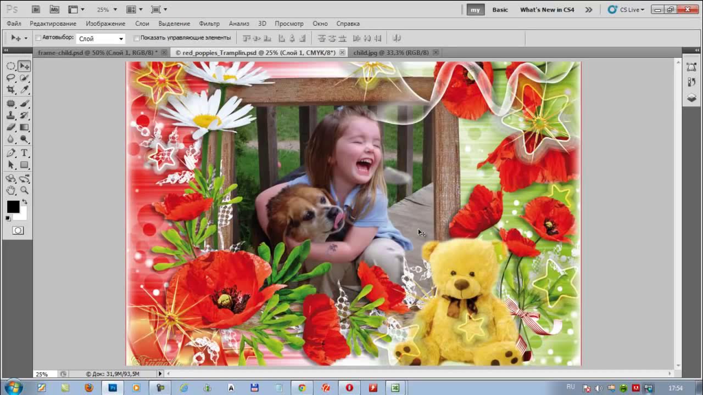Select the Crop tool
Image resolution: width=703 pixels, height=395 pixels.
click(10, 90)
